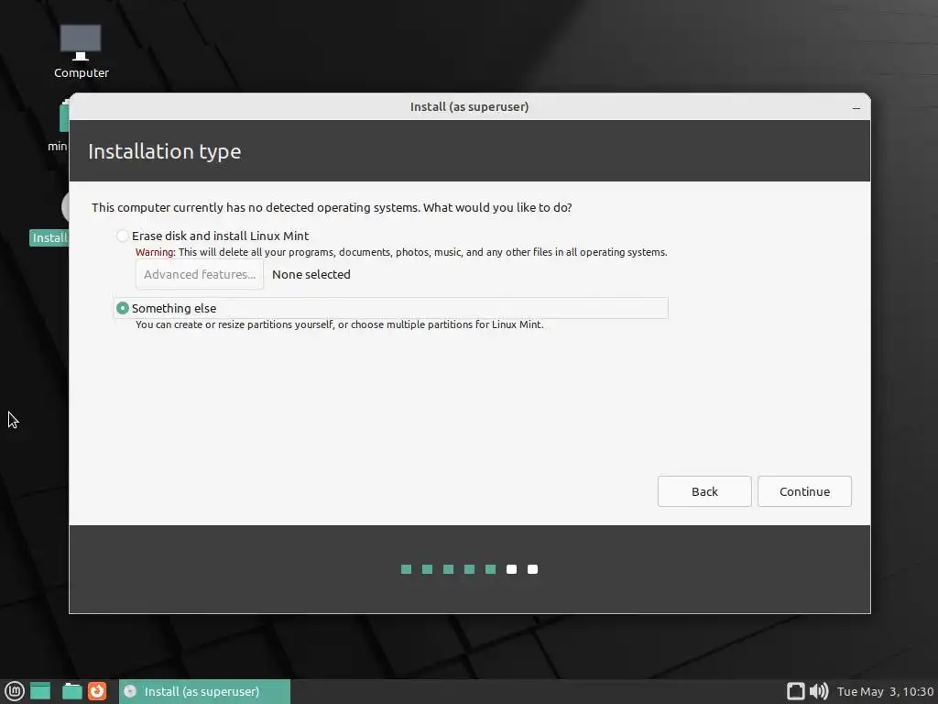
Task: Open network status tray icon
Action: tap(795, 691)
